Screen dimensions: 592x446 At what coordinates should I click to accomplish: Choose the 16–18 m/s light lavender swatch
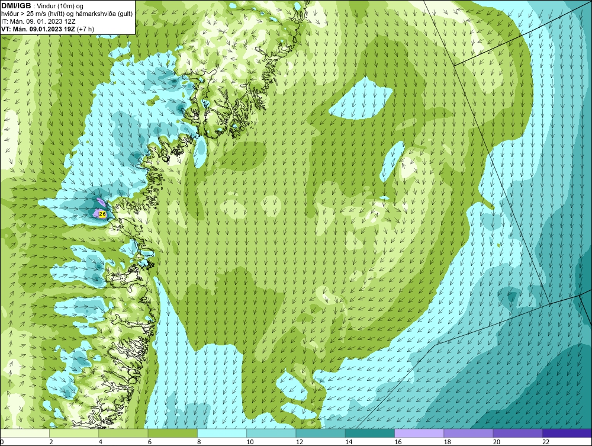[x=419, y=433]
